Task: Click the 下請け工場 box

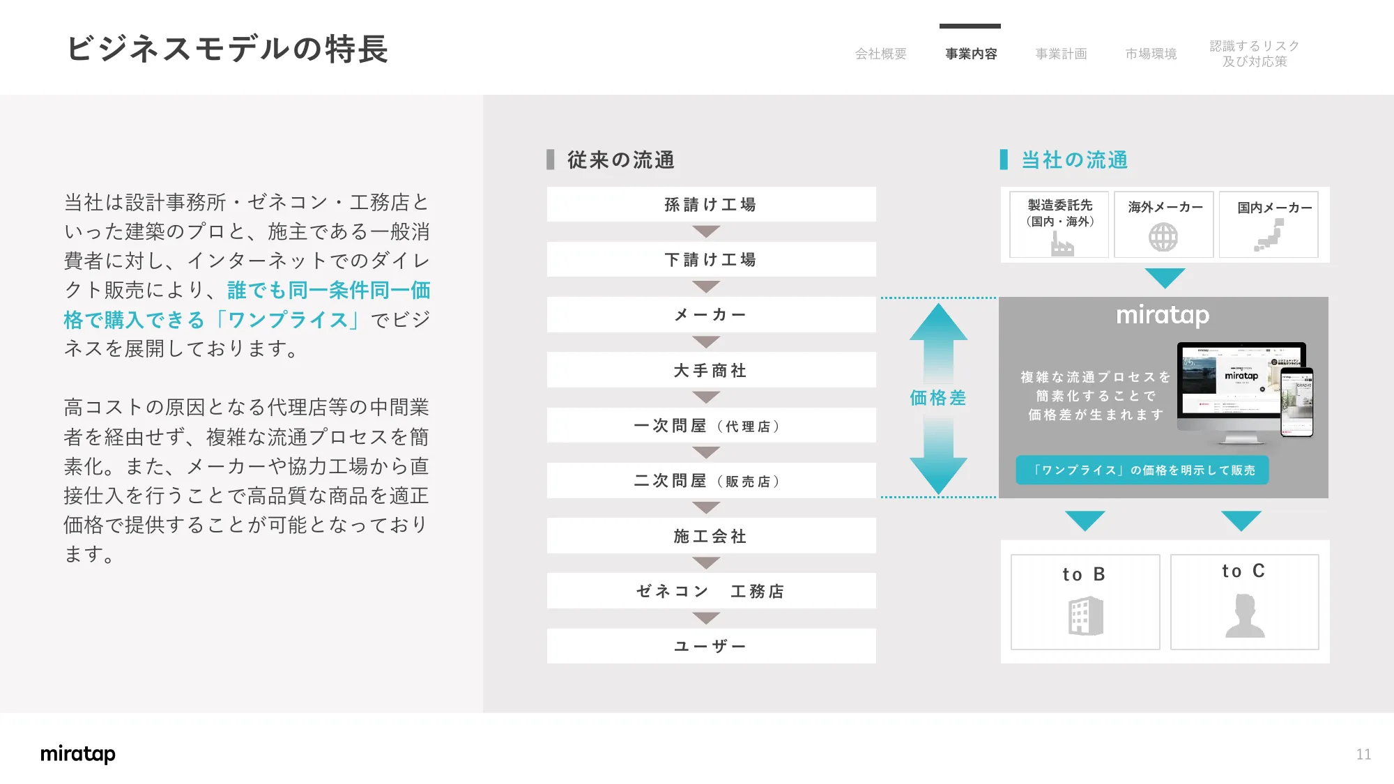Action: 711,259
